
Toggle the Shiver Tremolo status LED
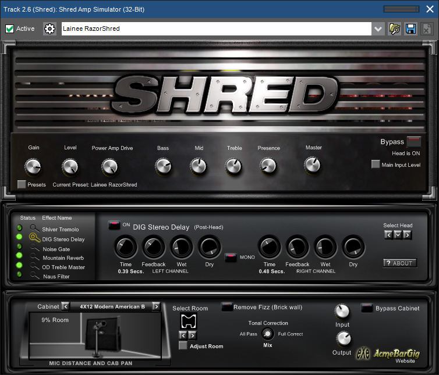19,228
